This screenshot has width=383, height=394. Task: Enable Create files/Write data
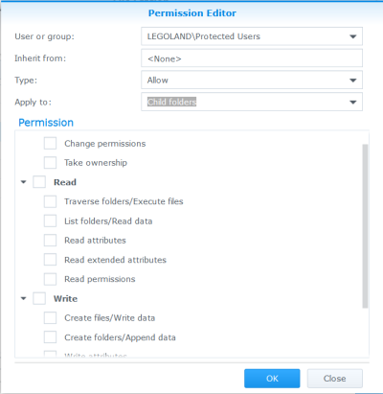coord(50,318)
